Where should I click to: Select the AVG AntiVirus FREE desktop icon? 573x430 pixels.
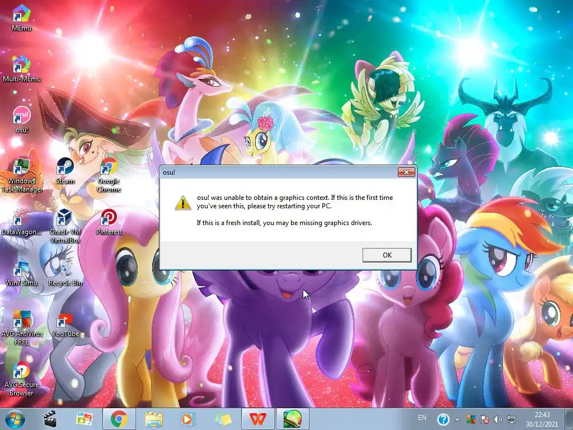click(22, 328)
